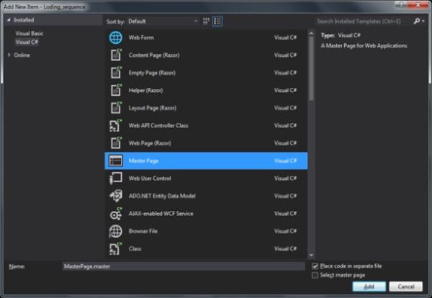The height and width of the screenshot is (298, 432).
Task: Click the Web Form globe icon
Action: click(116, 37)
